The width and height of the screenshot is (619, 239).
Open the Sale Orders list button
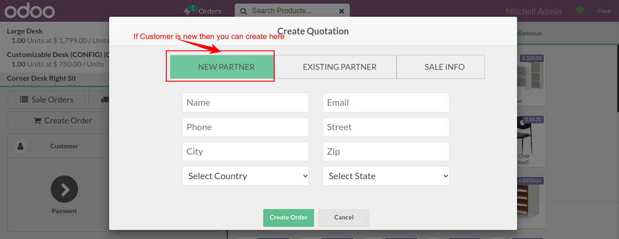[x=47, y=100]
